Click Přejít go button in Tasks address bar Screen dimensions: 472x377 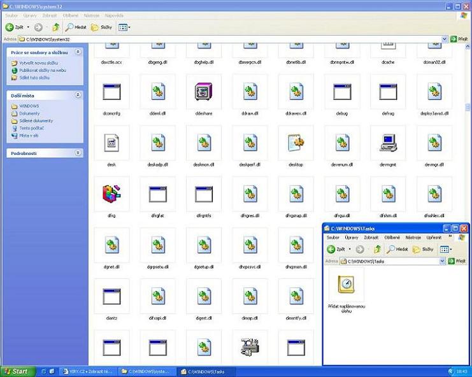click(457, 261)
